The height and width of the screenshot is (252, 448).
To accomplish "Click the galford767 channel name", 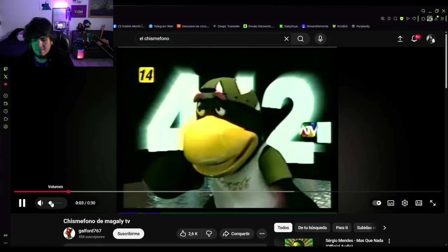I will tap(90, 231).
